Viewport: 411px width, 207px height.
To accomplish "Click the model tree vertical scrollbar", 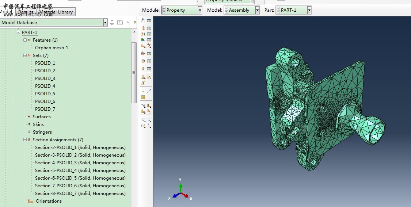I will (x=134, y=73).
